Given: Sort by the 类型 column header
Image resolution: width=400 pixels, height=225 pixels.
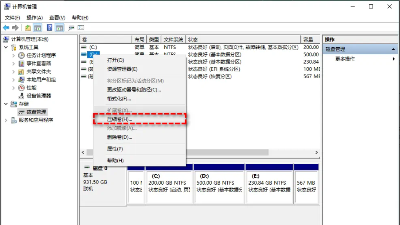Looking at the screenshot, I should coord(154,40).
